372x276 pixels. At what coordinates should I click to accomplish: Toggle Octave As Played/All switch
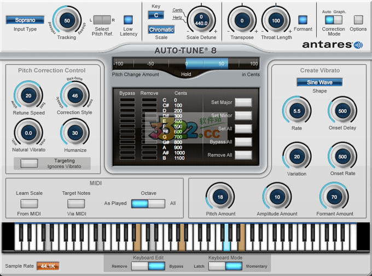pyautogui.click(x=148, y=204)
